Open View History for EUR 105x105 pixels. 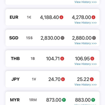[86, 23]
